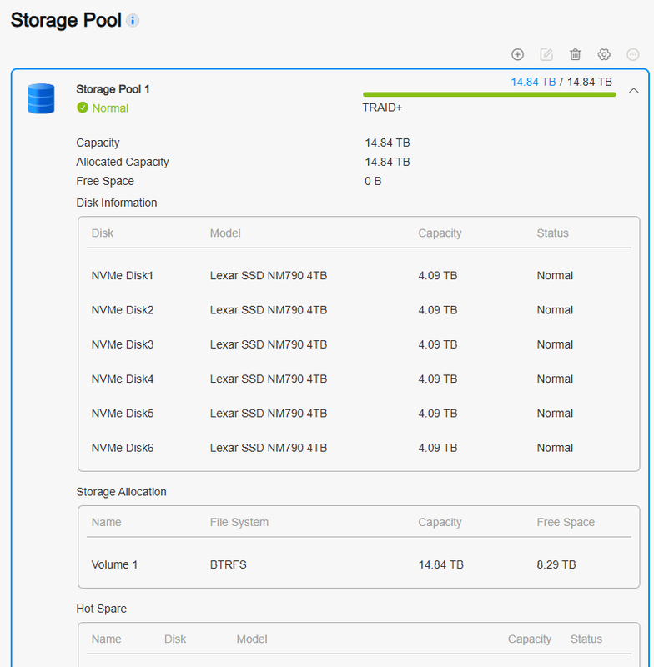Click the delete trash can icon
Screen dimensions: 654x667
576,54
